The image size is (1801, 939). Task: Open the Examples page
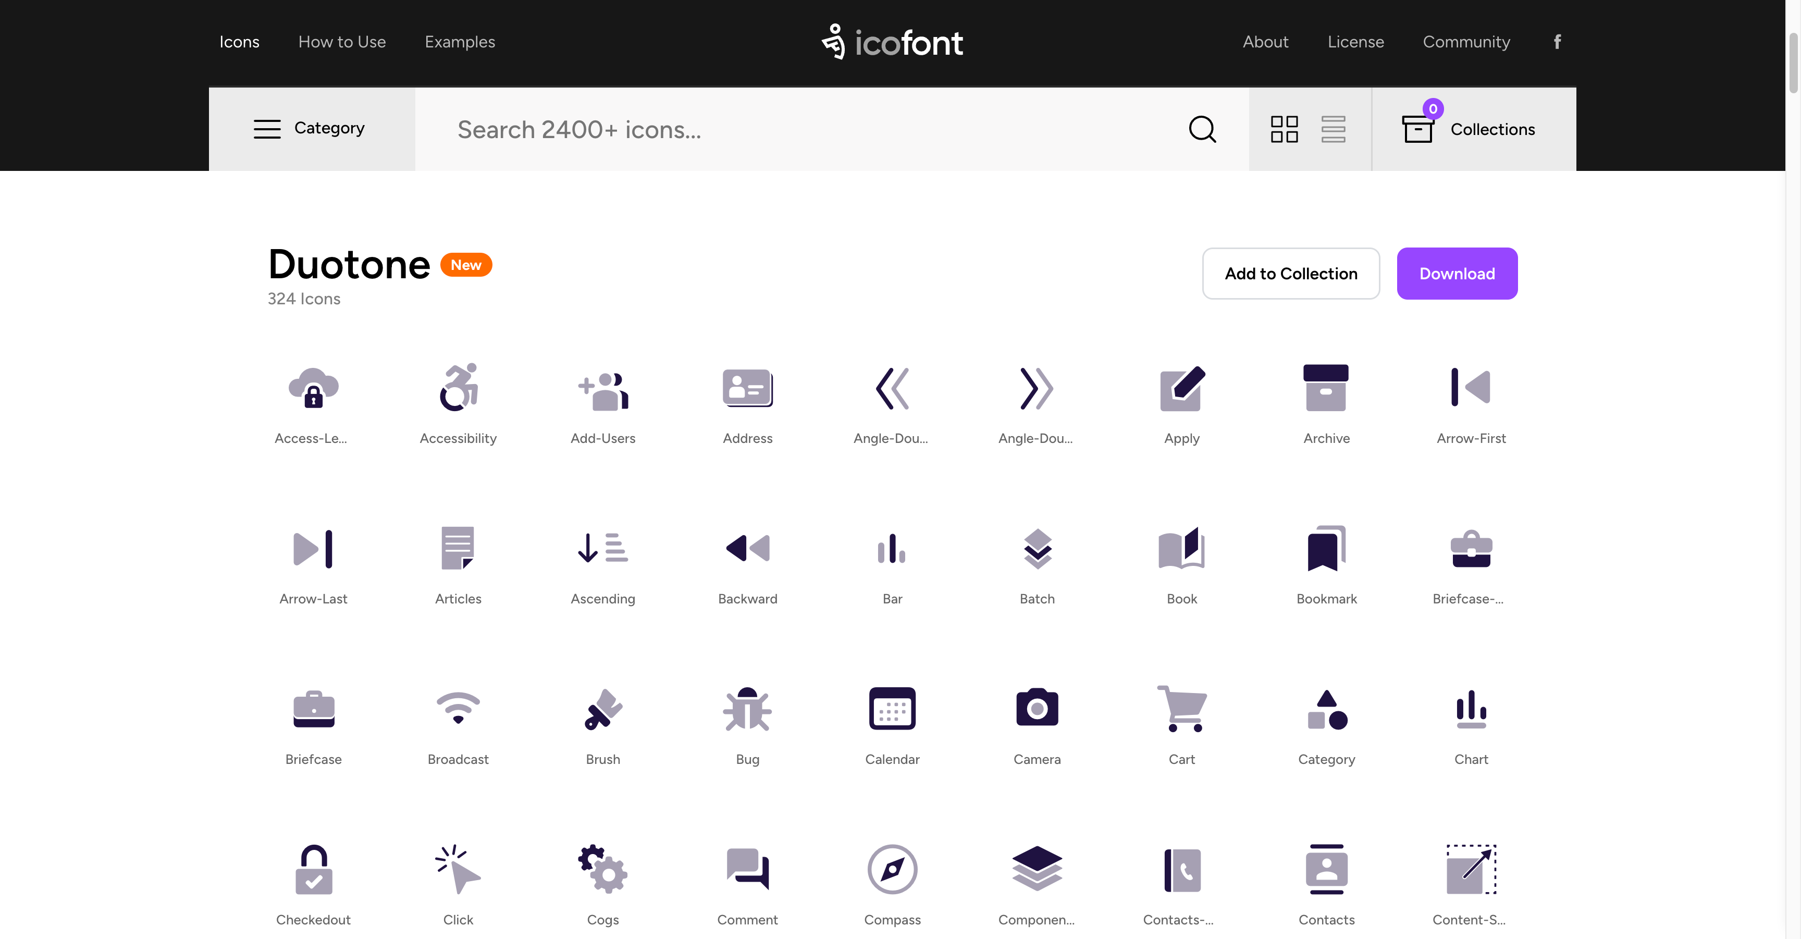tap(459, 42)
